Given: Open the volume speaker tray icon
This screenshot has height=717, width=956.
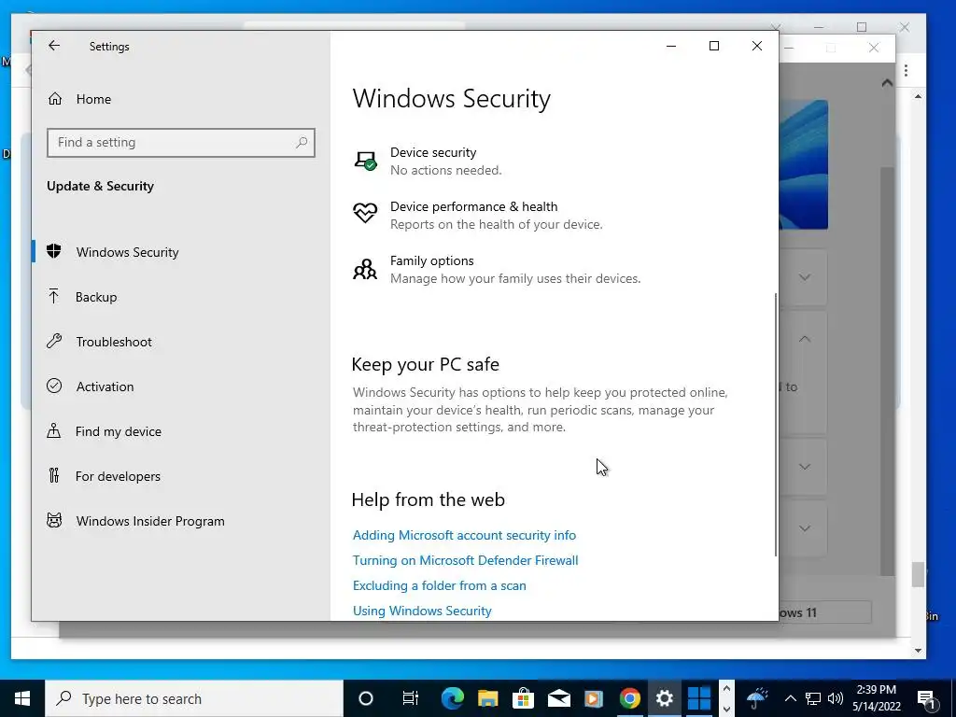Looking at the screenshot, I should click(x=836, y=698).
